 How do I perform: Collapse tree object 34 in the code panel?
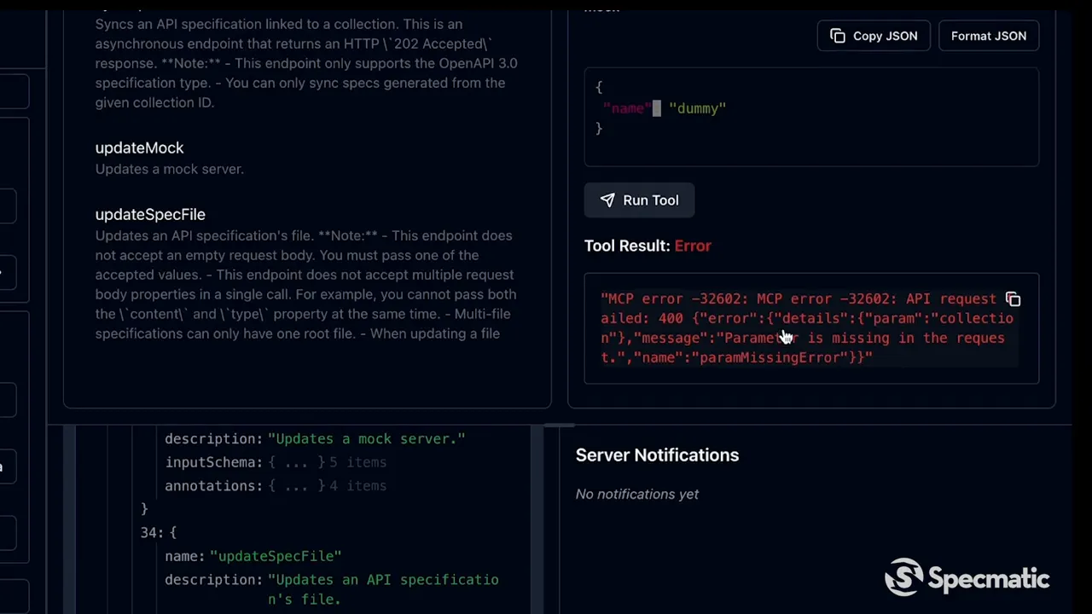158,532
